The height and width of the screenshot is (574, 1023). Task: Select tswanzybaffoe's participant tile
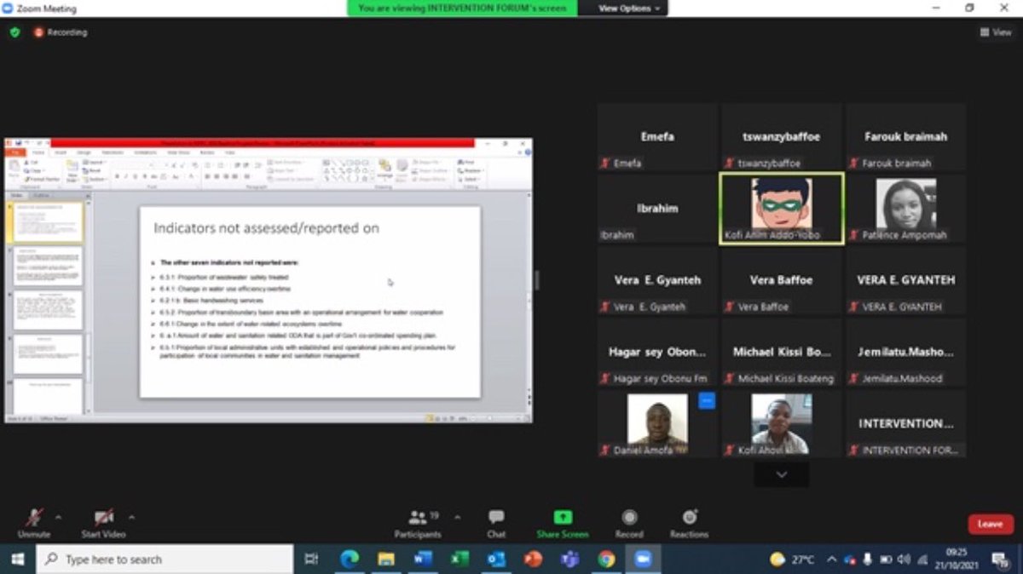click(x=782, y=137)
